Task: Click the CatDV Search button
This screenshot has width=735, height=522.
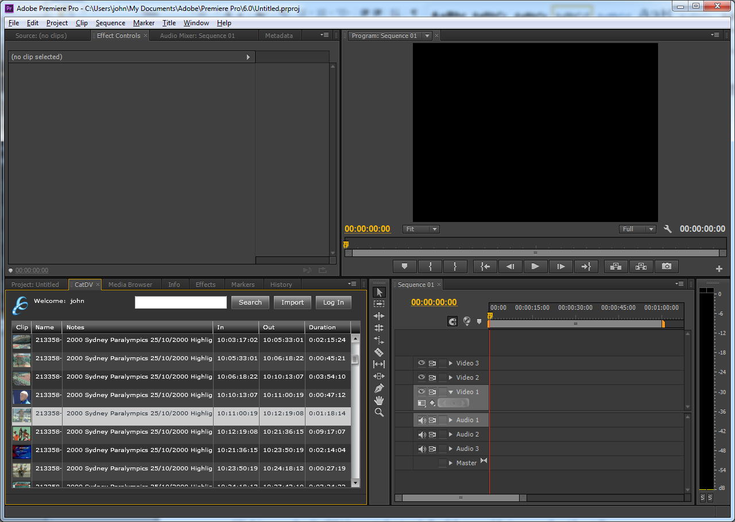Action: point(250,302)
